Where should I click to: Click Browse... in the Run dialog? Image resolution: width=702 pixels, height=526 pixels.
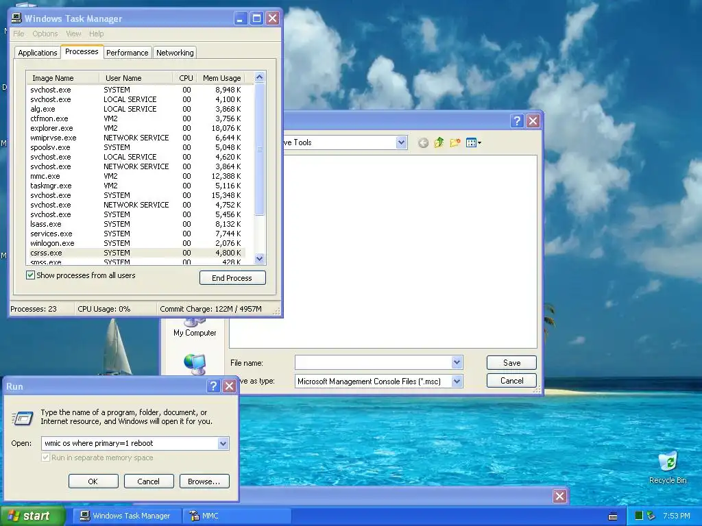click(x=204, y=481)
